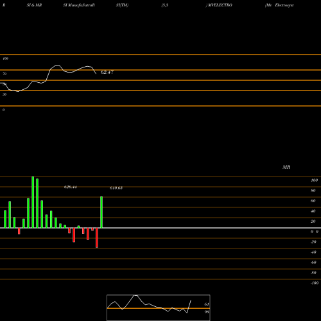Click the 626.44 price label
Viewport: 321px width, 321px height.
[70, 187]
